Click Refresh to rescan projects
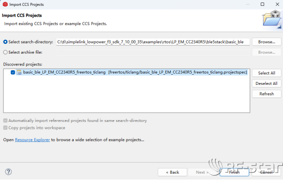Image resolution: width=283 pixels, height=180 pixels. tap(266, 94)
